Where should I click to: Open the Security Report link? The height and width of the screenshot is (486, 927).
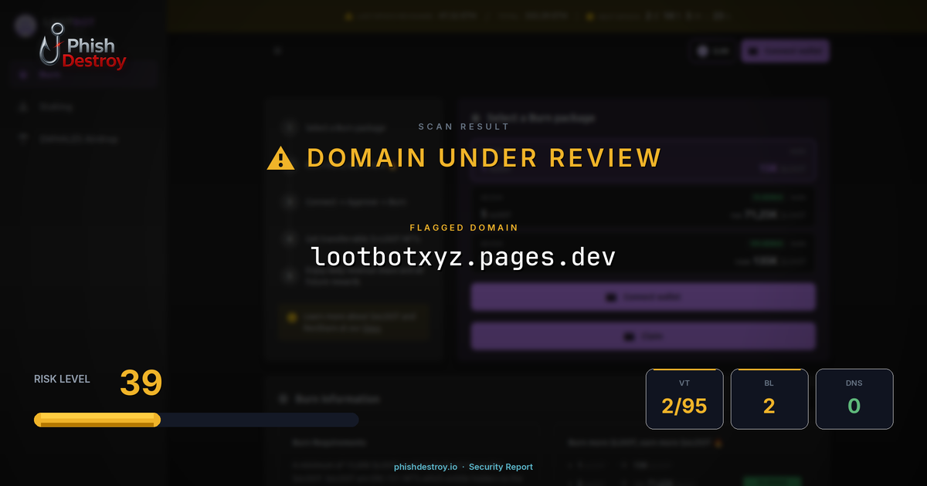[501, 467]
